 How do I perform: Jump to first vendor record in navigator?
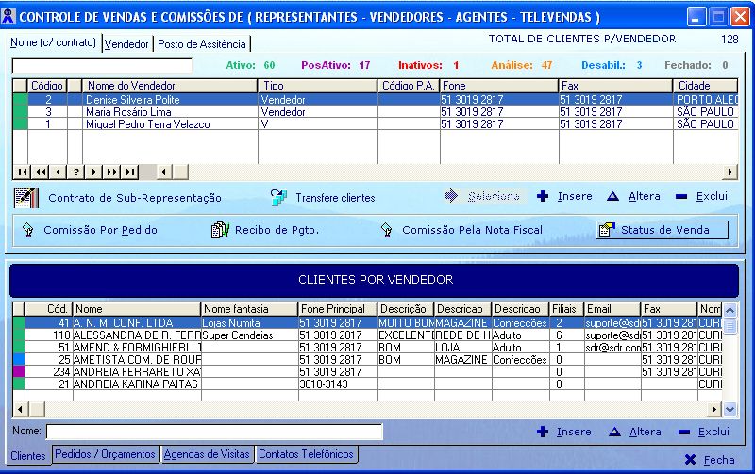coord(23,172)
